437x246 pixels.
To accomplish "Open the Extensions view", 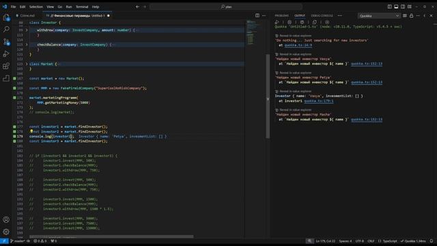I will [x=6, y=66].
